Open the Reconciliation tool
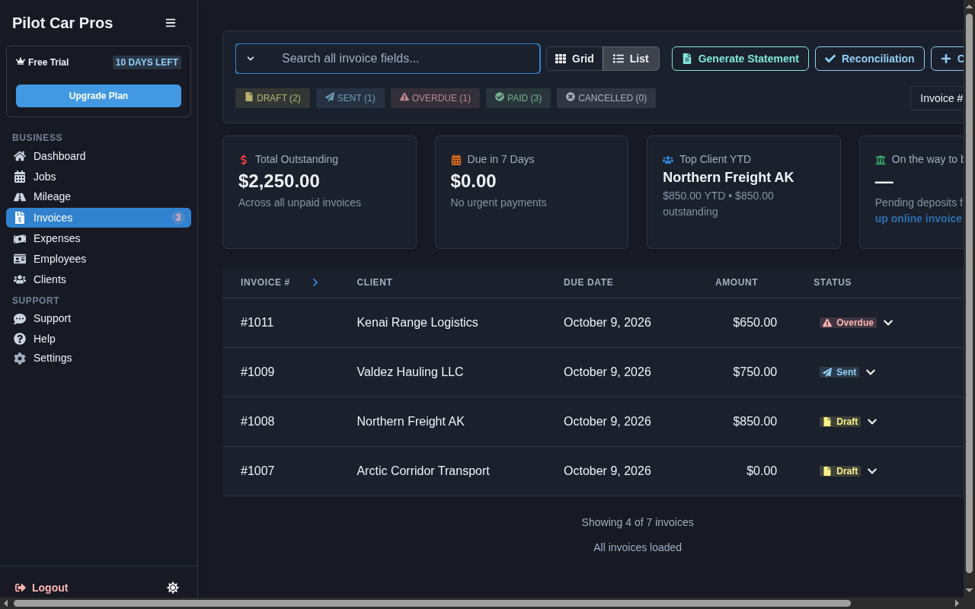The height and width of the screenshot is (609, 975). (x=870, y=59)
